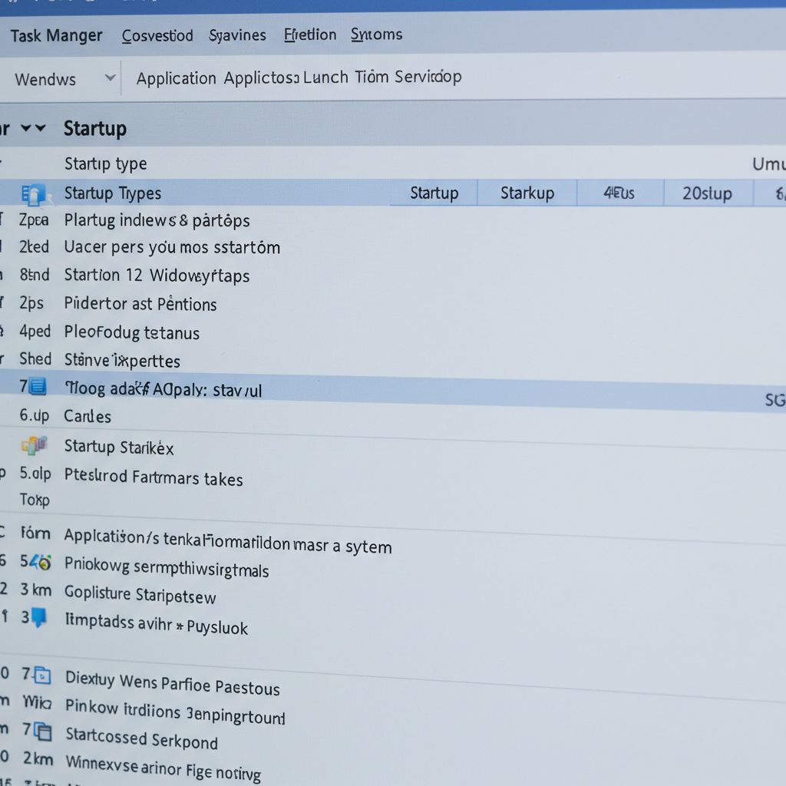The height and width of the screenshot is (786, 786).
Task: Click the 6.up value in first column
Action: [34, 415]
